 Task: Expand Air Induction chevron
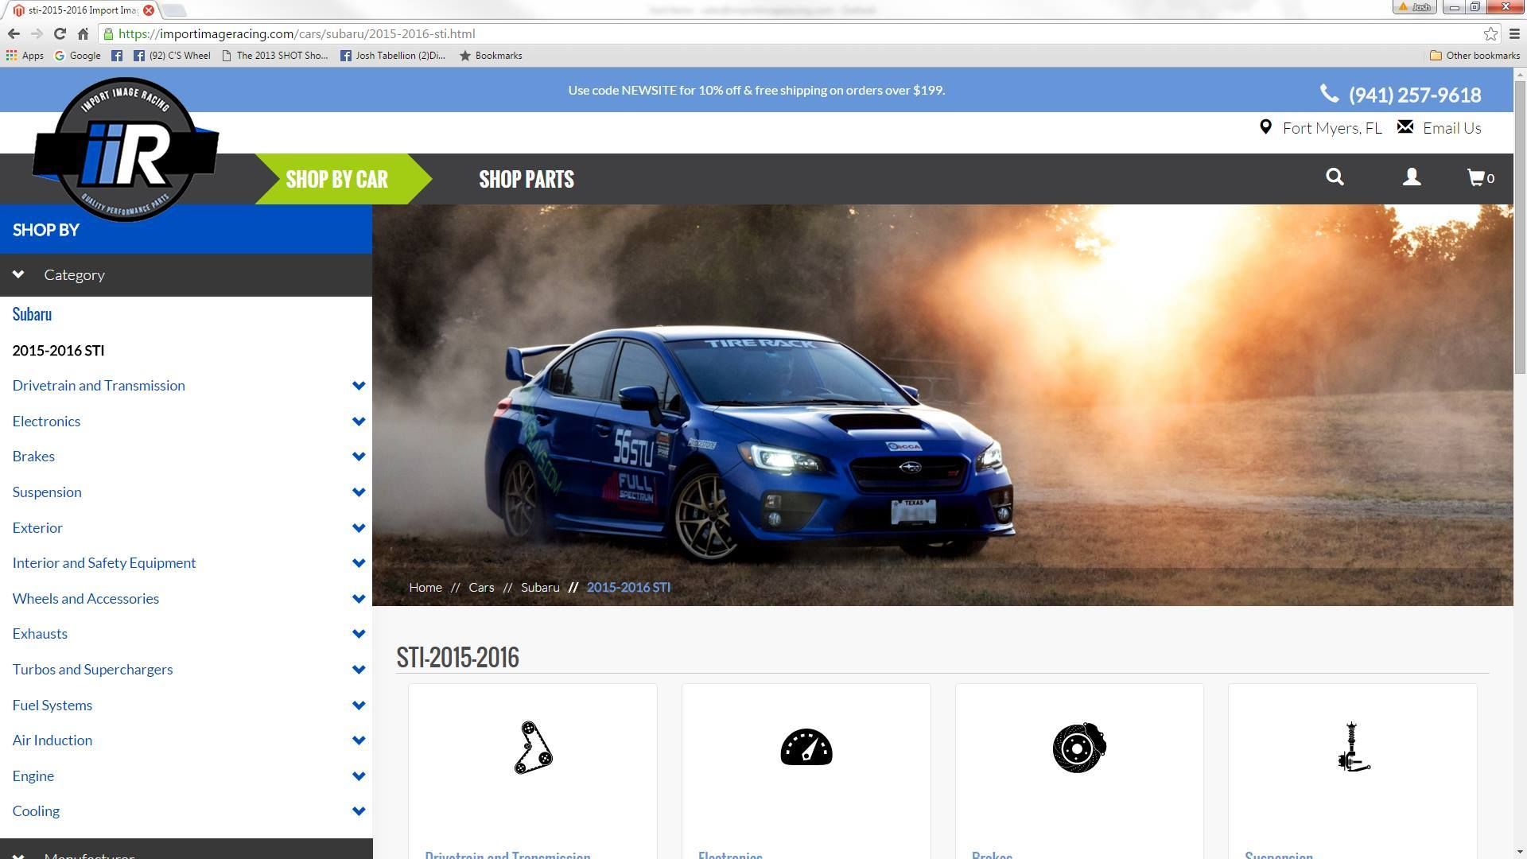click(359, 740)
